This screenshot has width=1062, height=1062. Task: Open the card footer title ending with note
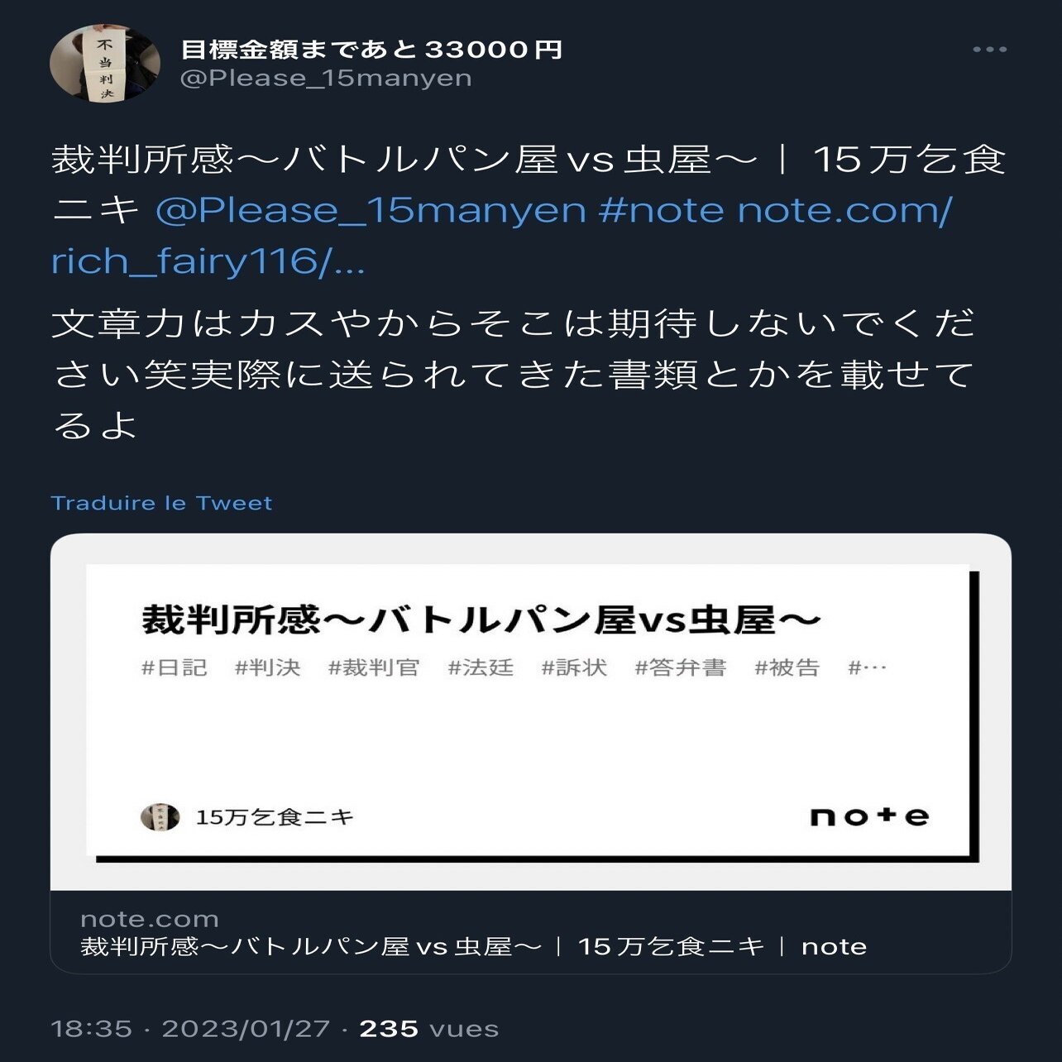pos(473,946)
